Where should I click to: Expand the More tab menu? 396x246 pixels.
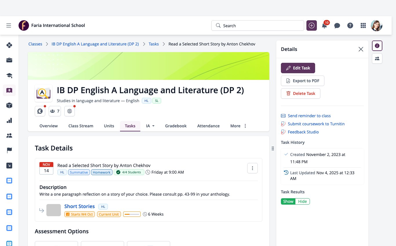238,126
